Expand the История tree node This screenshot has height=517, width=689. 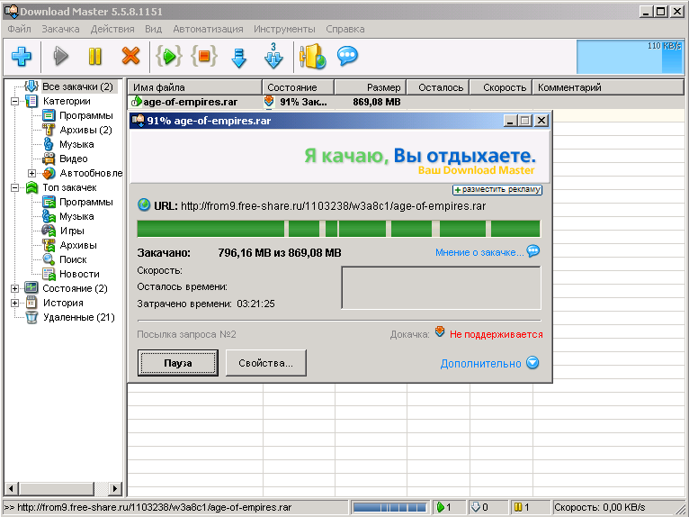click(x=15, y=304)
